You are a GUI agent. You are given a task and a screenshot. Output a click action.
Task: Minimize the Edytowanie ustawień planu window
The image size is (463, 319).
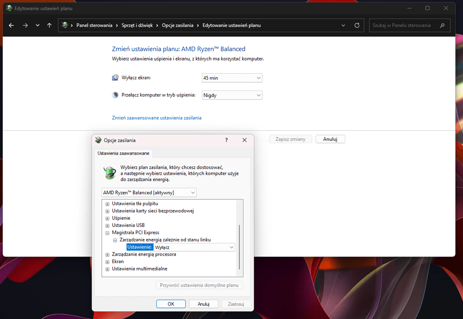coord(409,8)
